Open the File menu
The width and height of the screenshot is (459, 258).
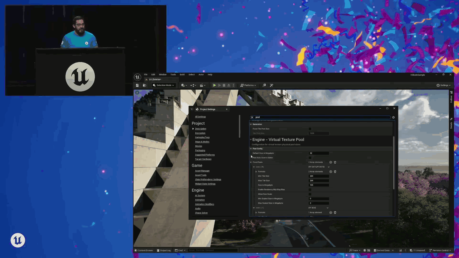click(x=146, y=75)
